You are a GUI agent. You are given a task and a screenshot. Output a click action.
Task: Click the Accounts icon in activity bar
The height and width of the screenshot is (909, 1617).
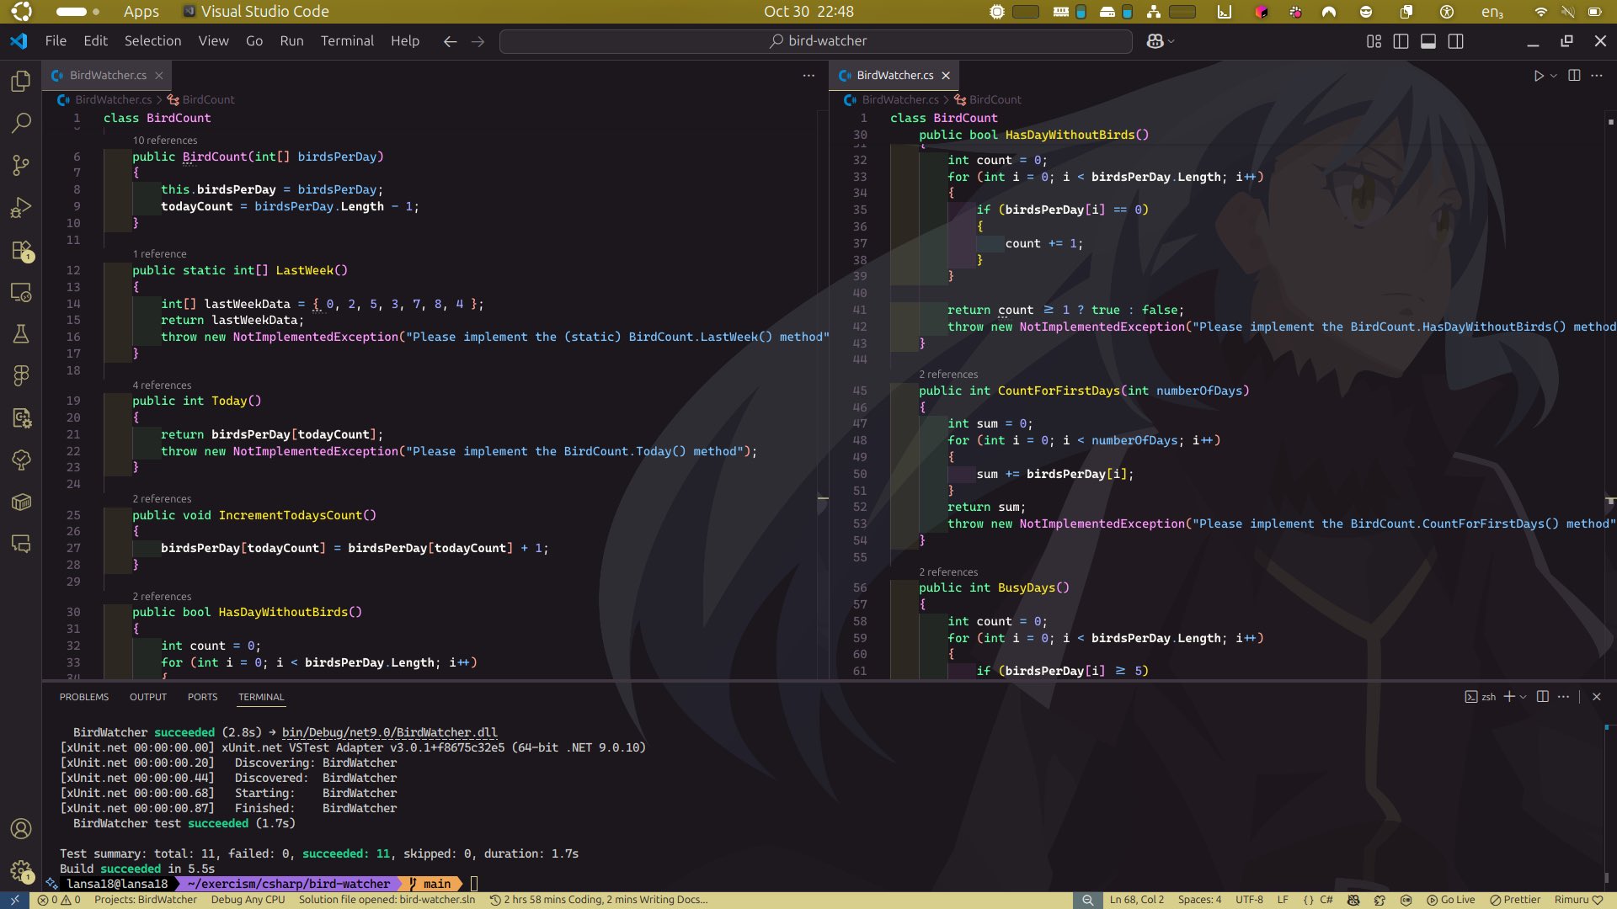pos(21,829)
